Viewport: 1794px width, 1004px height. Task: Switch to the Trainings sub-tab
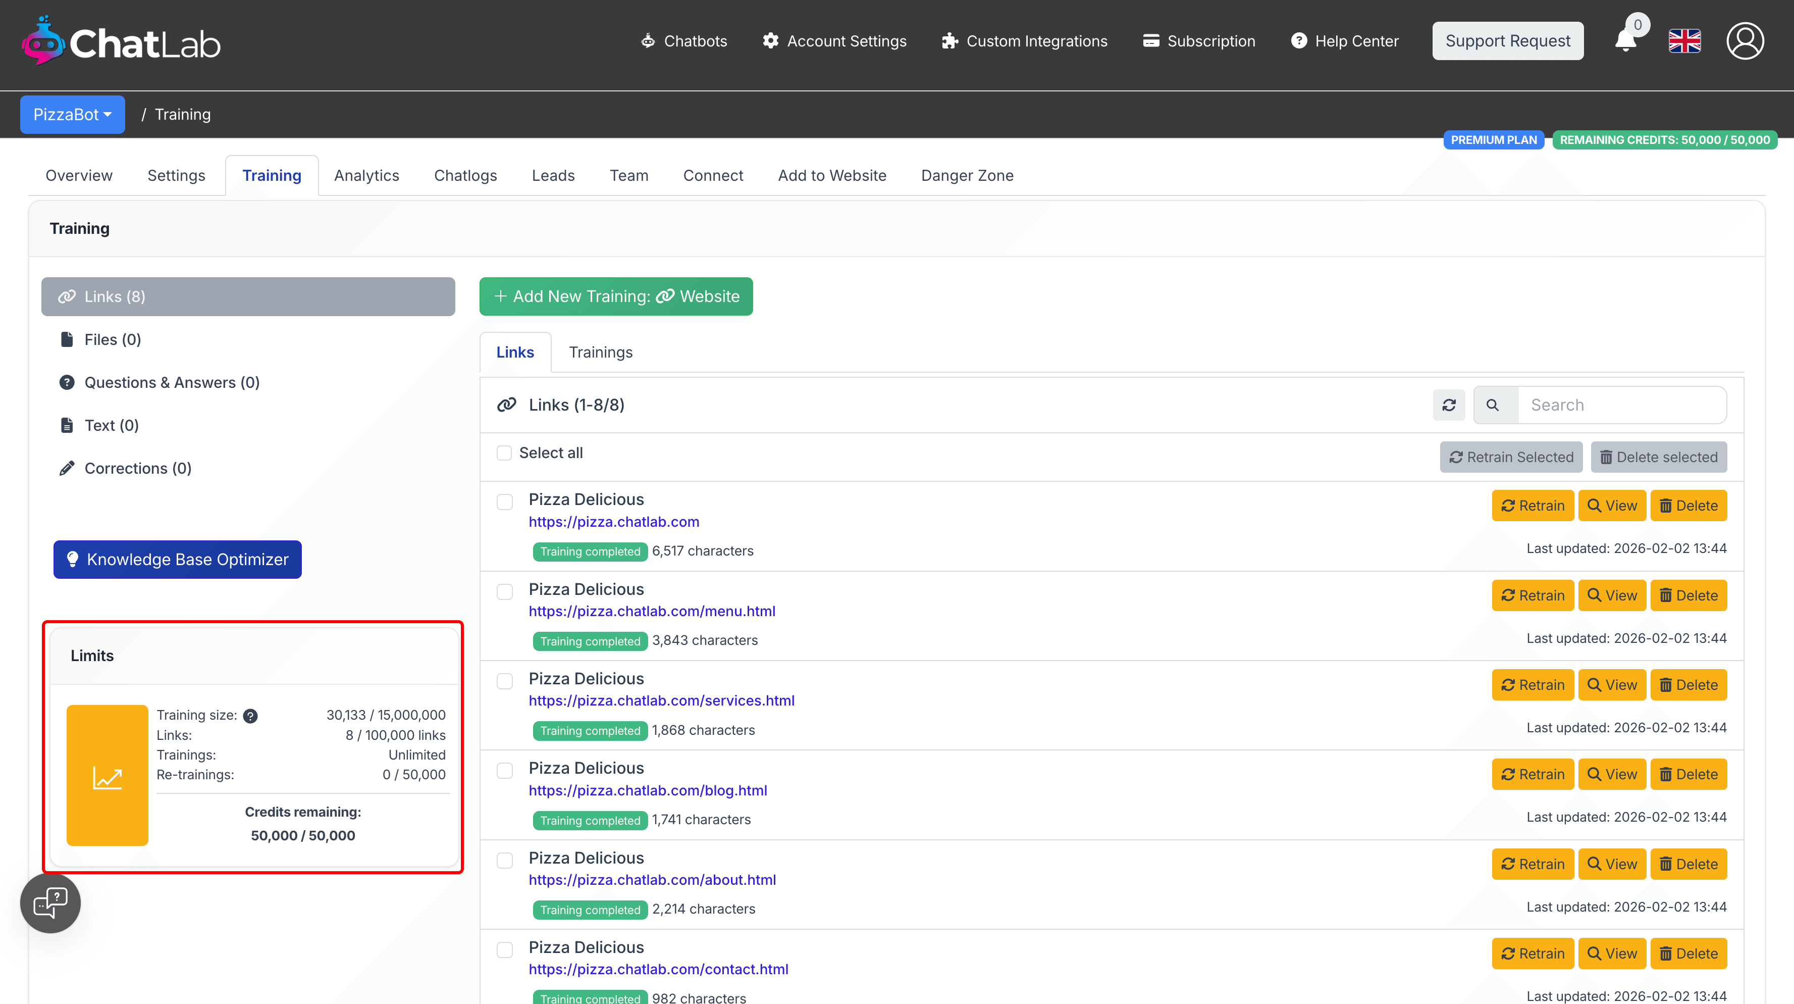point(600,352)
